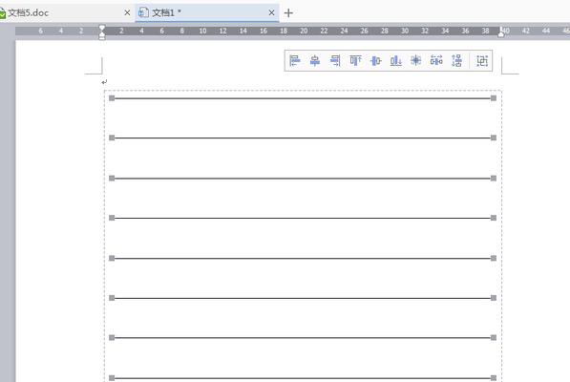Click the Center Both Ways alignment icon
This screenshot has height=382, width=570.
click(x=416, y=60)
